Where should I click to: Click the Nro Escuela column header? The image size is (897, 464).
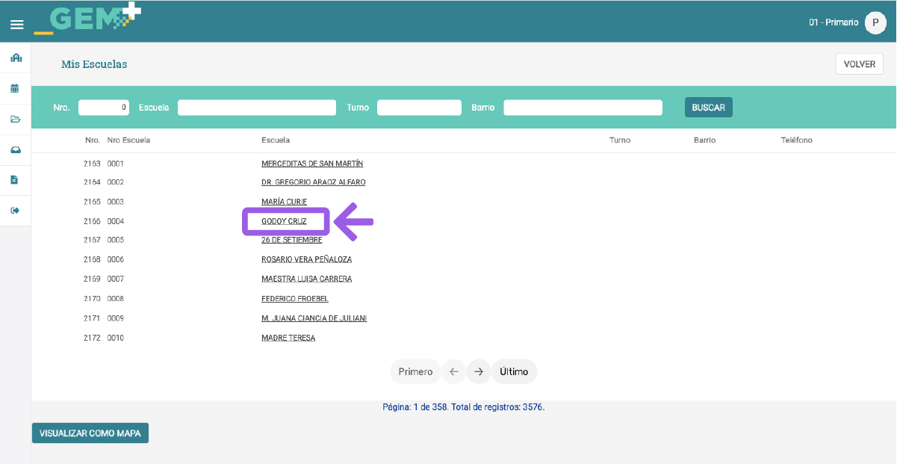pyautogui.click(x=128, y=140)
